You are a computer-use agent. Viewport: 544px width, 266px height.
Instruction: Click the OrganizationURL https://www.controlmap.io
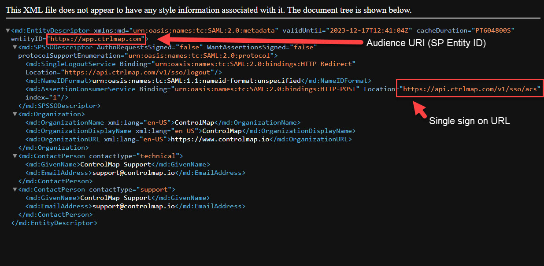(220, 139)
